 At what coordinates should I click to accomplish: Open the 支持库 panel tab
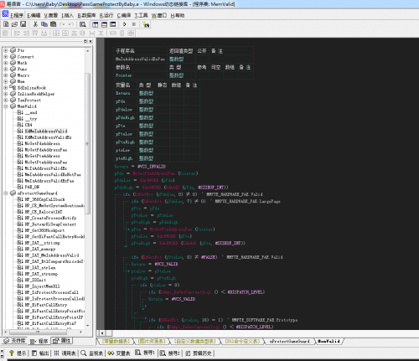click(15, 341)
